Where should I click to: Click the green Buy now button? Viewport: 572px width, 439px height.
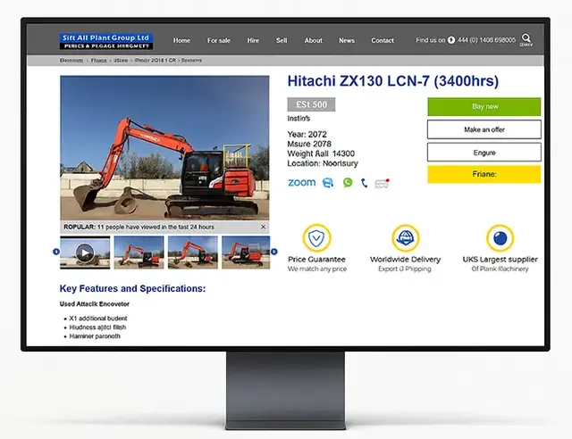484,107
